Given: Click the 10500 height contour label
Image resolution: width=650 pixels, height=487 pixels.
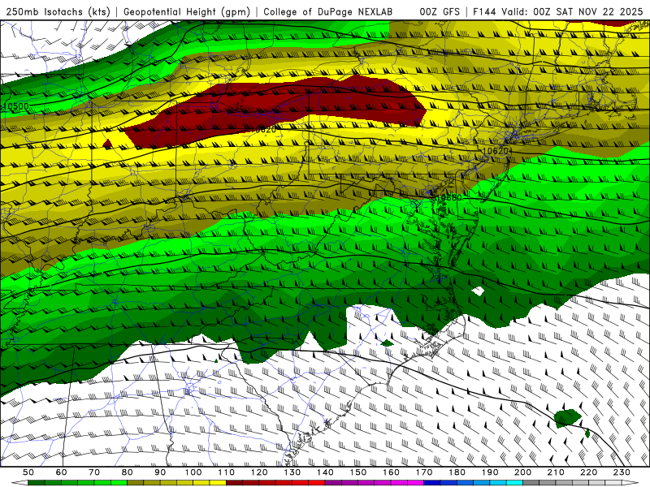Looking at the screenshot, I should click(x=16, y=106).
